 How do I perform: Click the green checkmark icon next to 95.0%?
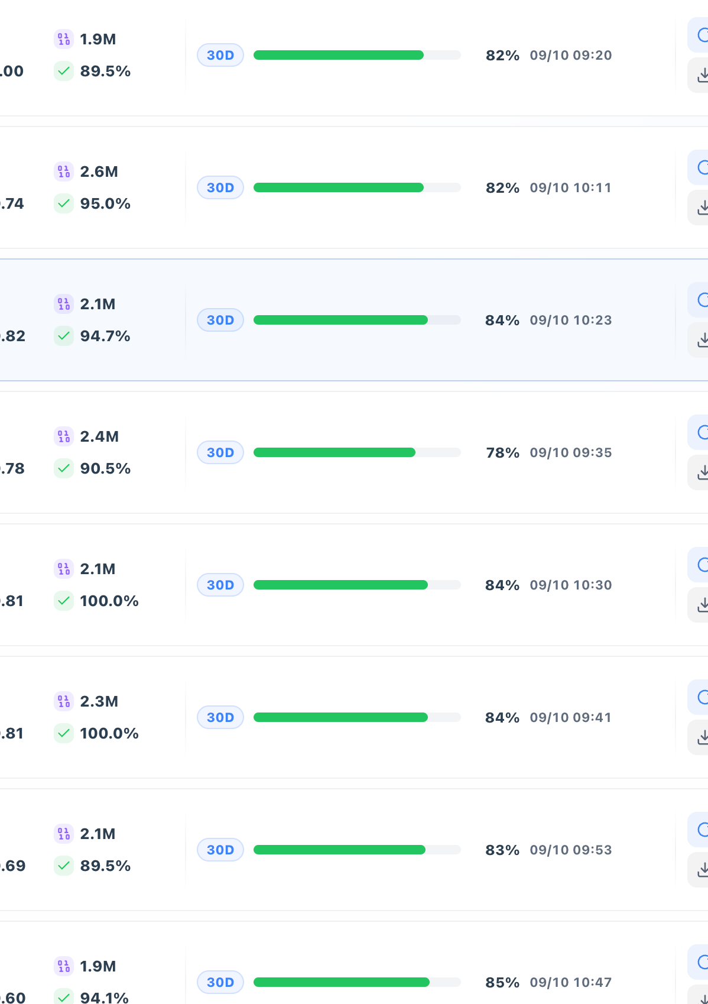click(64, 203)
